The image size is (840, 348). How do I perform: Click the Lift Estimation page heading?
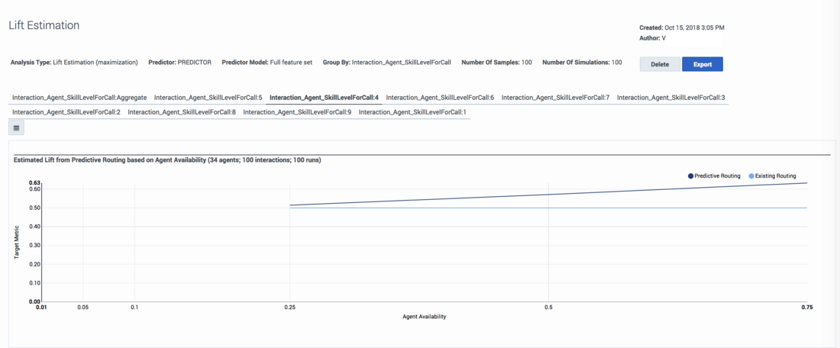coord(44,25)
